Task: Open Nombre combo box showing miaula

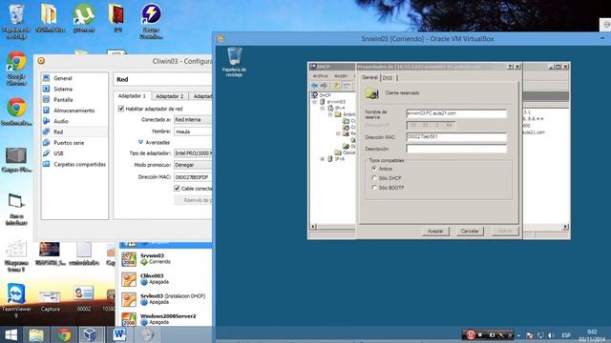Action: coord(193,131)
